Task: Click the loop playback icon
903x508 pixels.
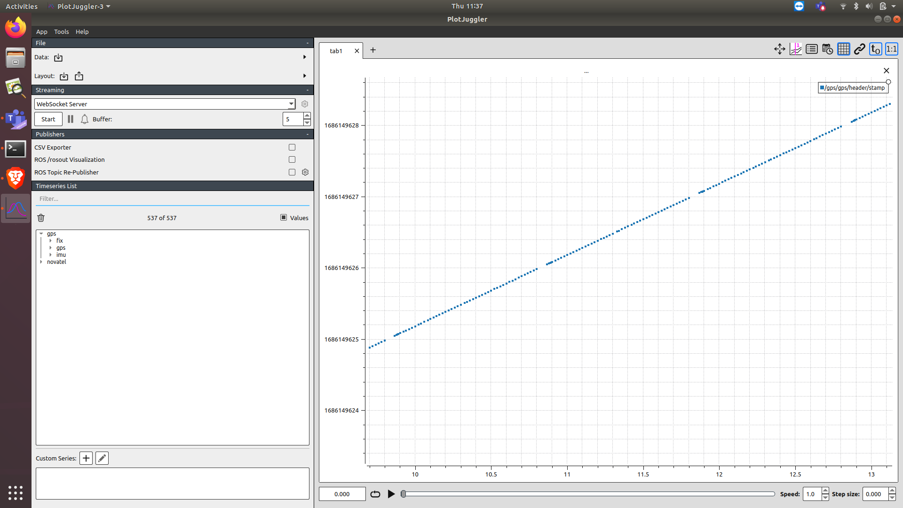Action: point(375,494)
